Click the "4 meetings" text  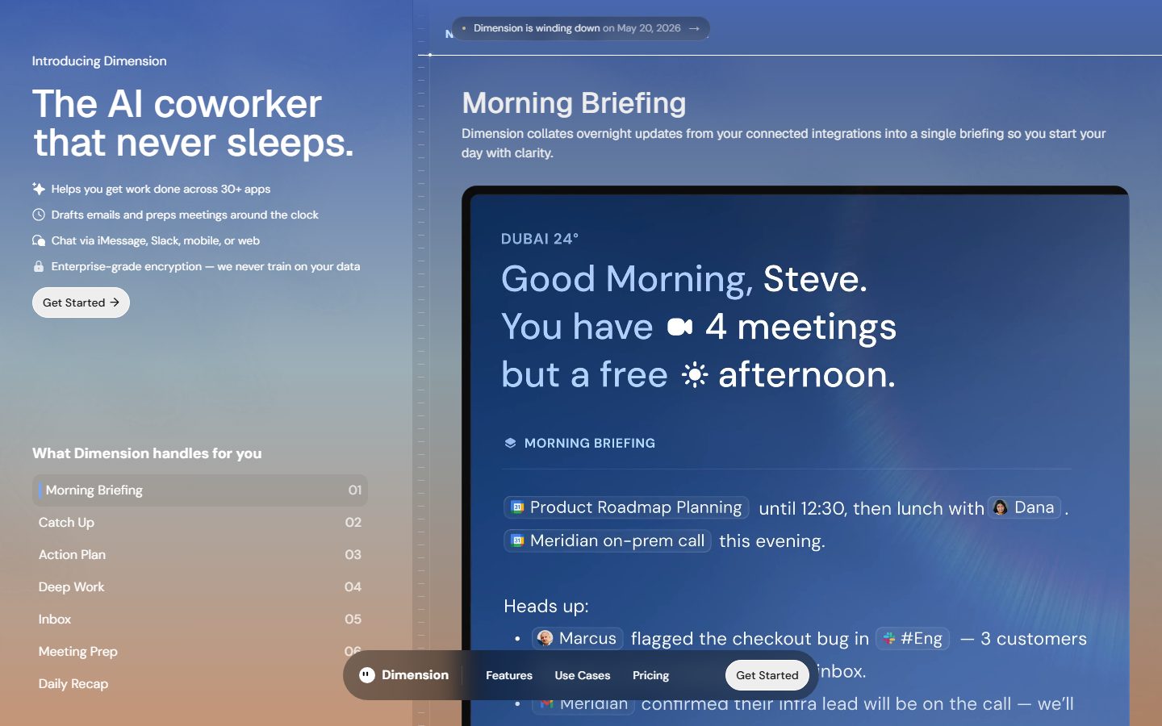[801, 328]
